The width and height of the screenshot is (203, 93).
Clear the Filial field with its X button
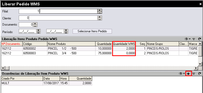point(100,10)
